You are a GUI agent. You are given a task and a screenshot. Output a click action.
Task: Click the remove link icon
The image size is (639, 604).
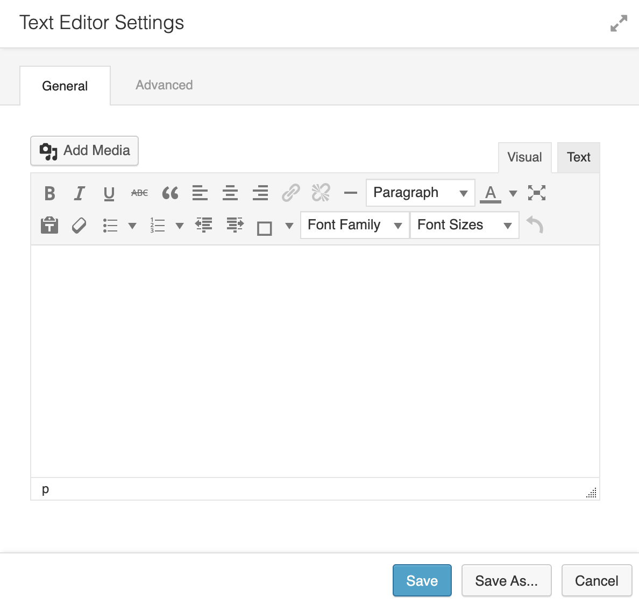coord(321,193)
